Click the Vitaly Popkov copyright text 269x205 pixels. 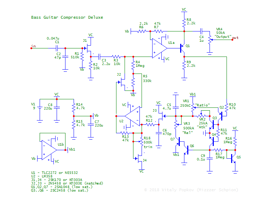pyautogui.click(x=191, y=190)
